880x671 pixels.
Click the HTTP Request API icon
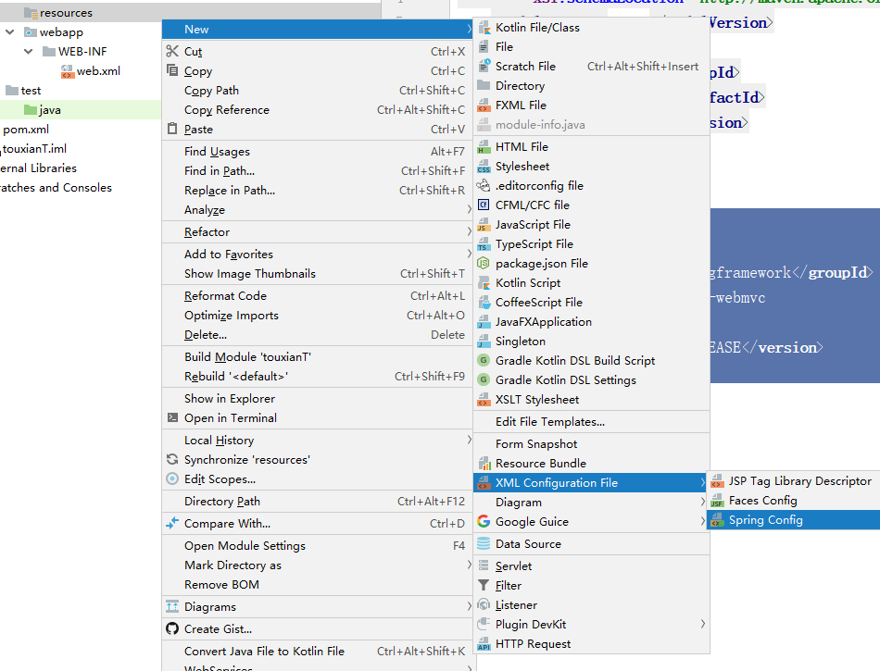coord(484,644)
